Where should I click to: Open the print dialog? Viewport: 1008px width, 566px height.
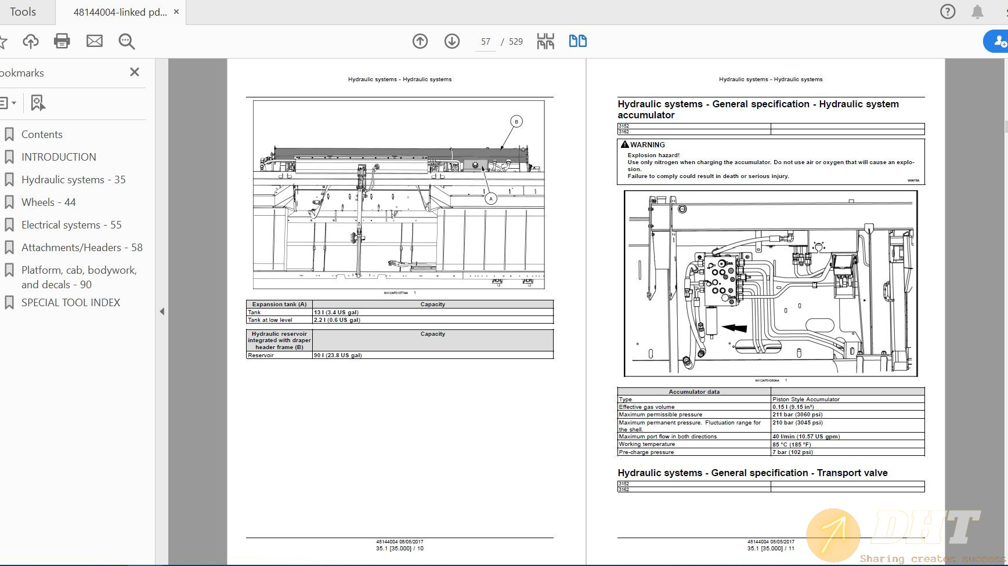point(62,41)
